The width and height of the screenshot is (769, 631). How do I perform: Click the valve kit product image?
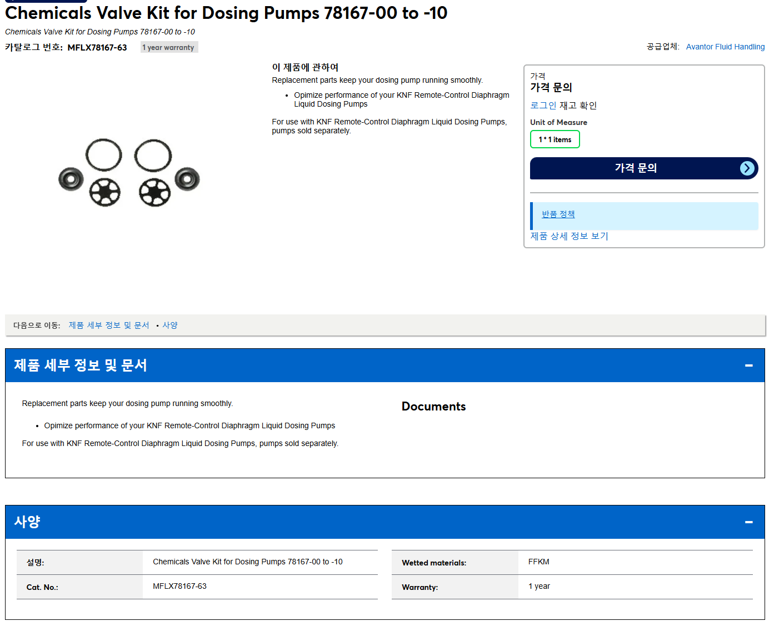[x=129, y=172]
